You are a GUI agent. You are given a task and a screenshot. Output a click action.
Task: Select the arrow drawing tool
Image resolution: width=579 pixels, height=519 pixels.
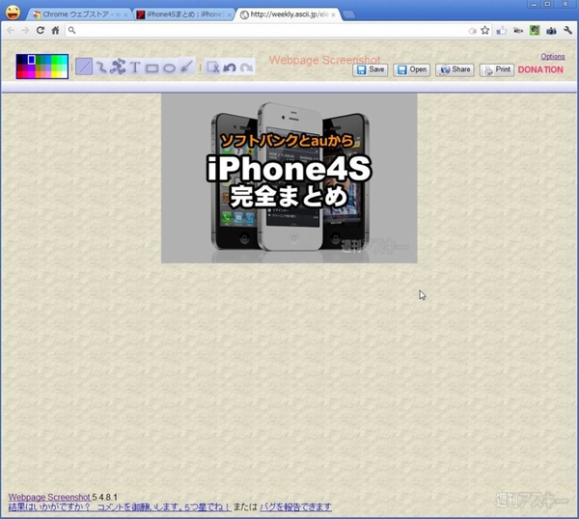(x=186, y=67)
